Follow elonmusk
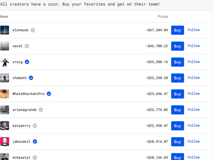The width and height of the screenshot is (213, 160). tap(194, 30)
